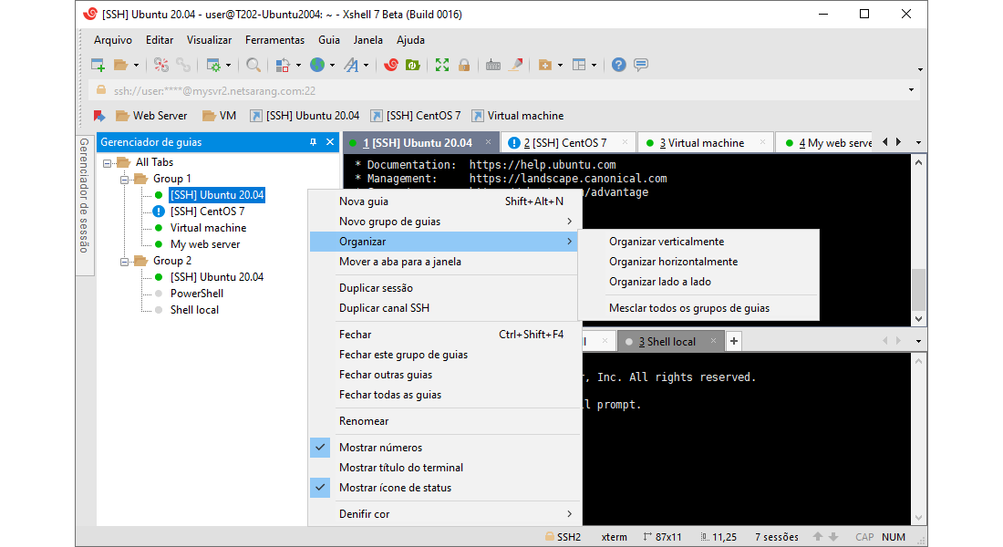The height and width of the screenshot is (547, 1003).
Task: Click the ssh address input field
Action: pos(505,91)
